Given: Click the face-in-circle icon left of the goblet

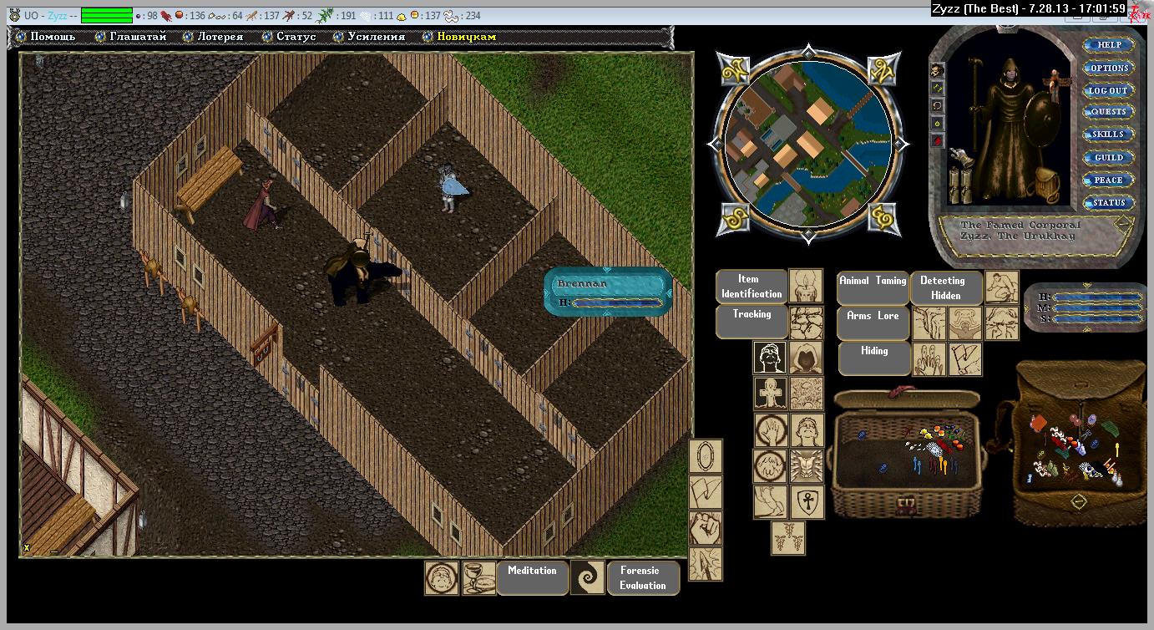Looking at the screenshot, I should pyautogui.click(x=442, y=578).
